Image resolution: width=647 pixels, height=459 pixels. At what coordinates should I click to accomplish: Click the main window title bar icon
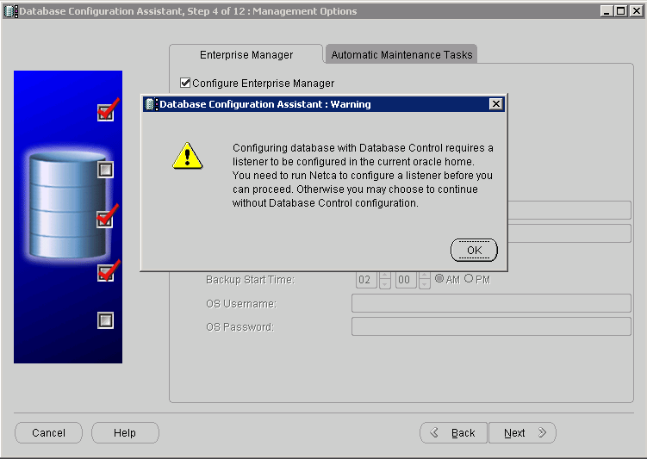(10, 11)
